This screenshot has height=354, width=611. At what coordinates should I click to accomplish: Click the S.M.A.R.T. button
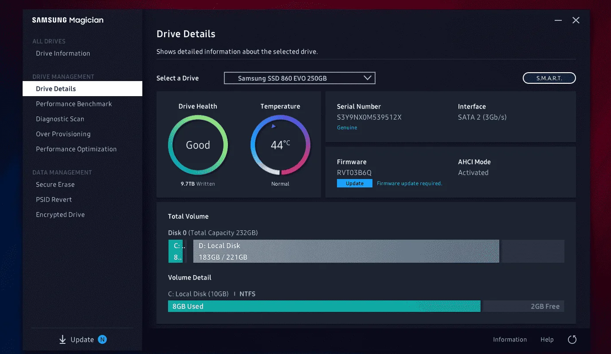coord(549,78)
